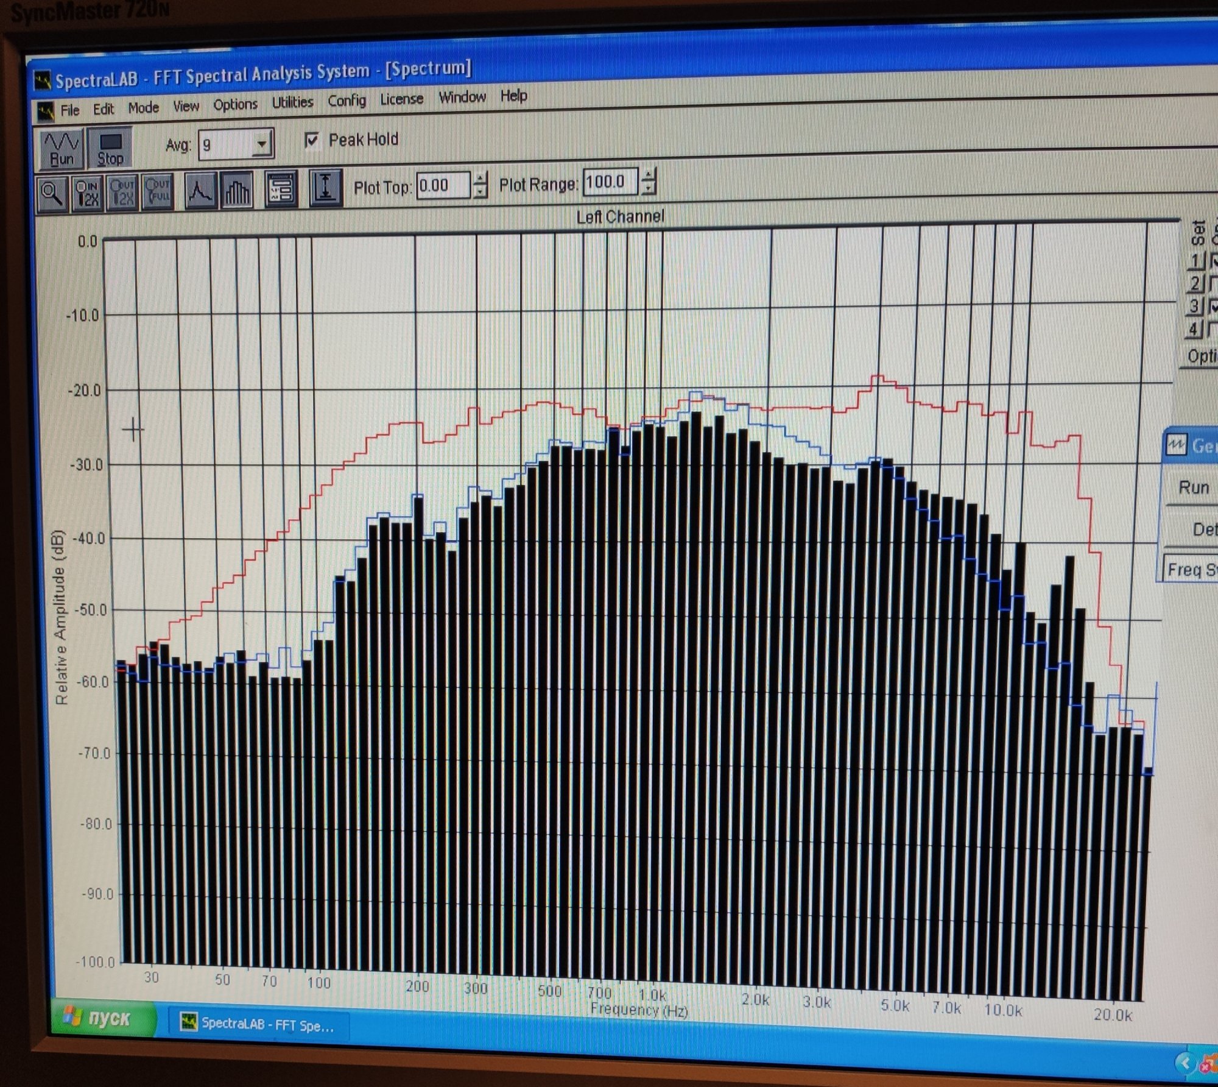Viewport: 1218px width, 1087px height.
Task: Switch to bar graph display icon
Action: [x=237, y=191]
